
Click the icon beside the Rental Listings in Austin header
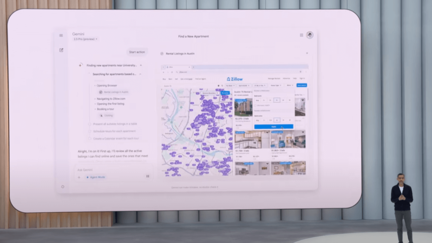(x=162, y=54)
